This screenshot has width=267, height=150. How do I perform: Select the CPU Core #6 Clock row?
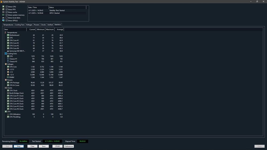coord(34,109)
